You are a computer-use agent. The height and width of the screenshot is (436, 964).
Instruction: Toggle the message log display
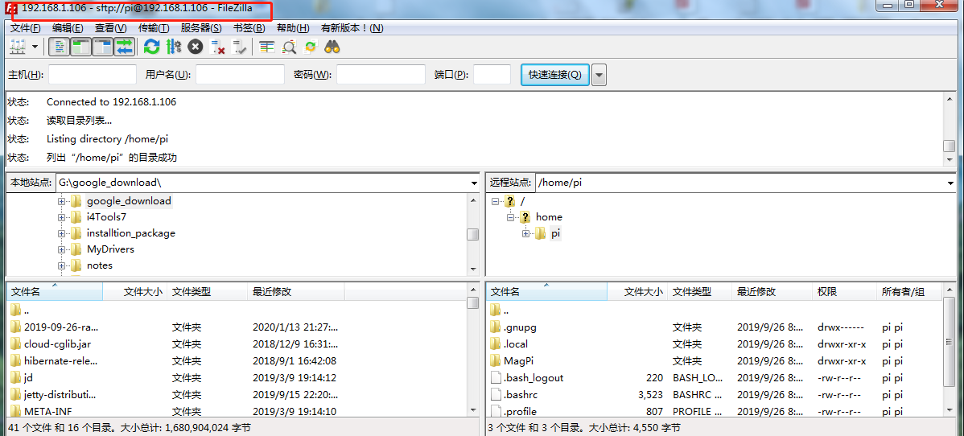click(59, 47)
